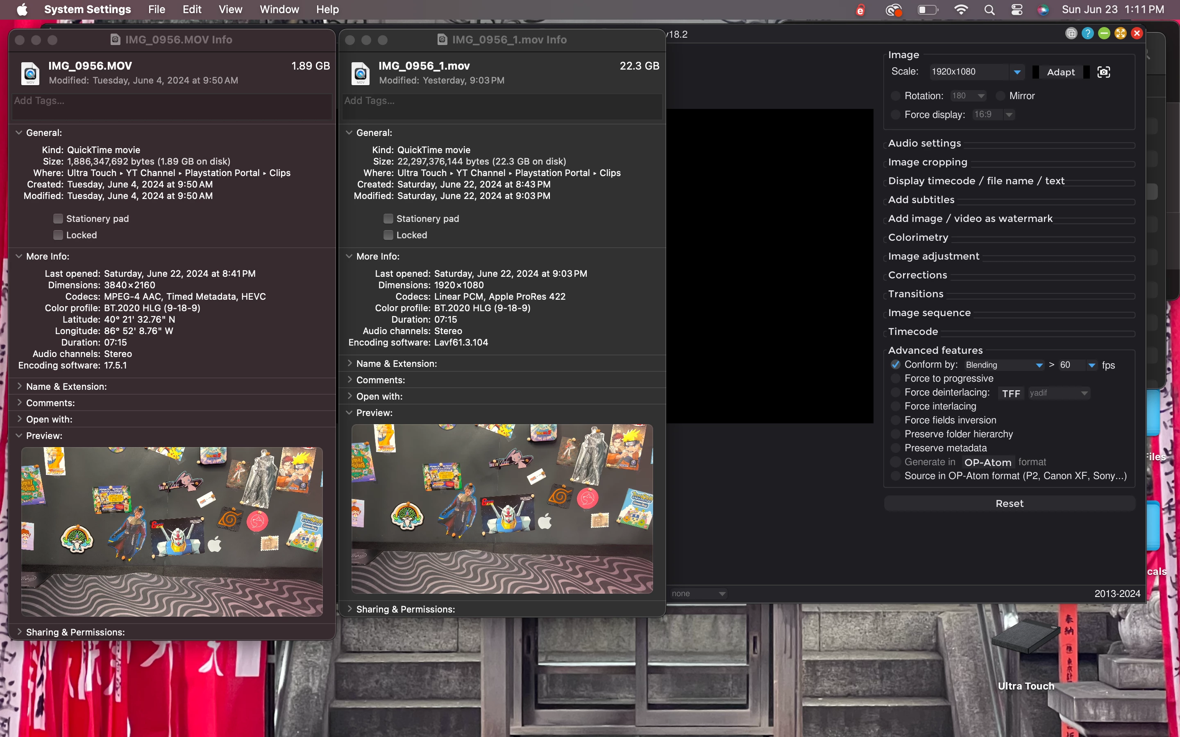Disable the Conform by checkbox
The height and width of the screenshot is (737, 1180).
point(895,364)
